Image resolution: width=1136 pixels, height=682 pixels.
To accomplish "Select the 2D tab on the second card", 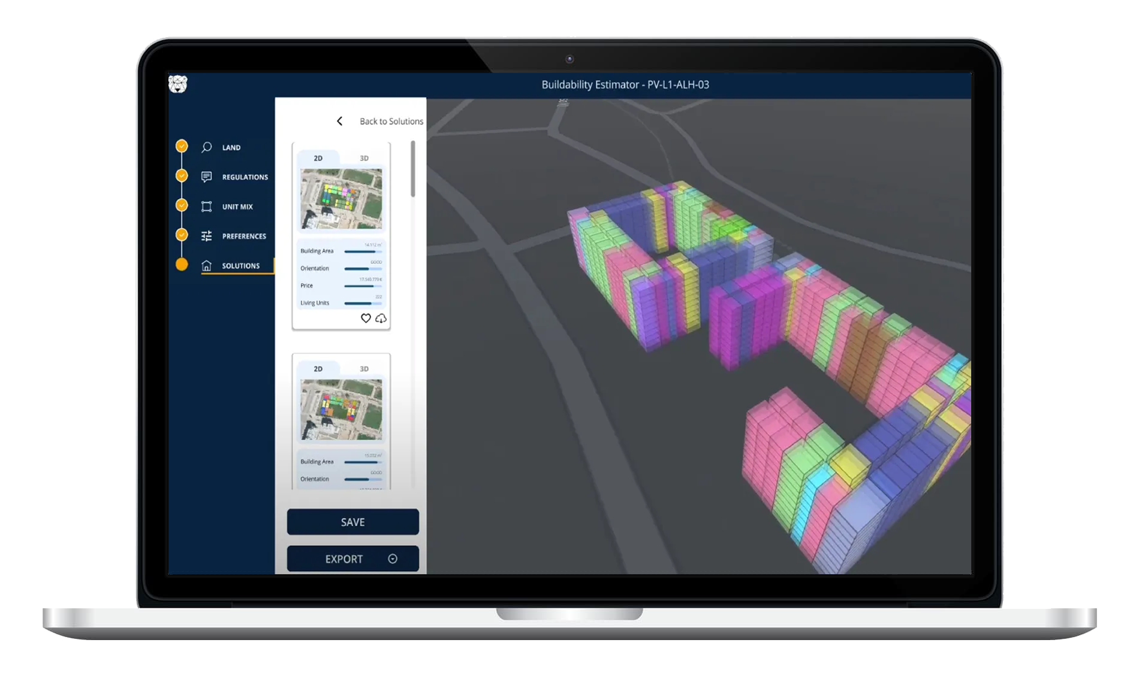I will pos(317,369).
